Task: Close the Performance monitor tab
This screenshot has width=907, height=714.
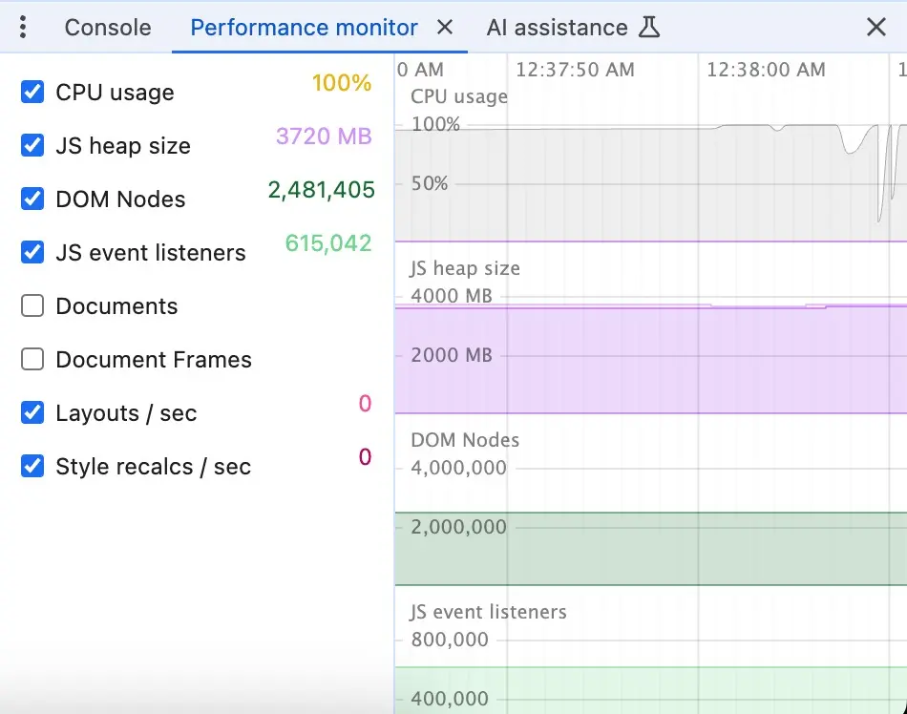Action: coord(444,27)
